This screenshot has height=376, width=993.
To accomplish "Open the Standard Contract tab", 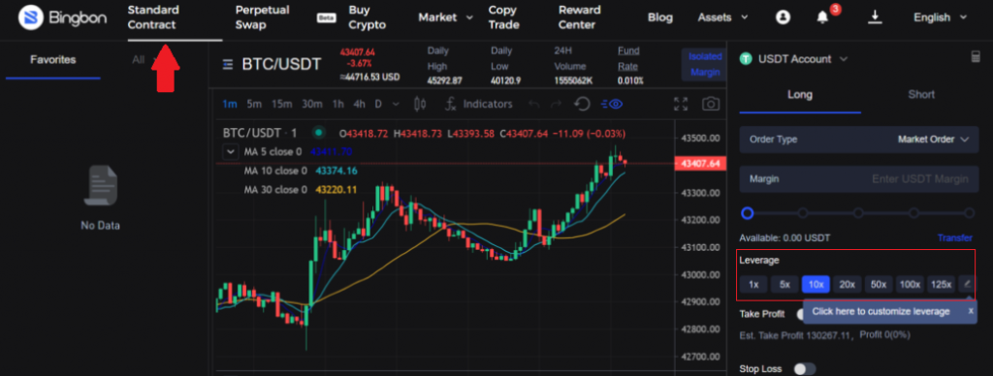I will coord(153,17).
